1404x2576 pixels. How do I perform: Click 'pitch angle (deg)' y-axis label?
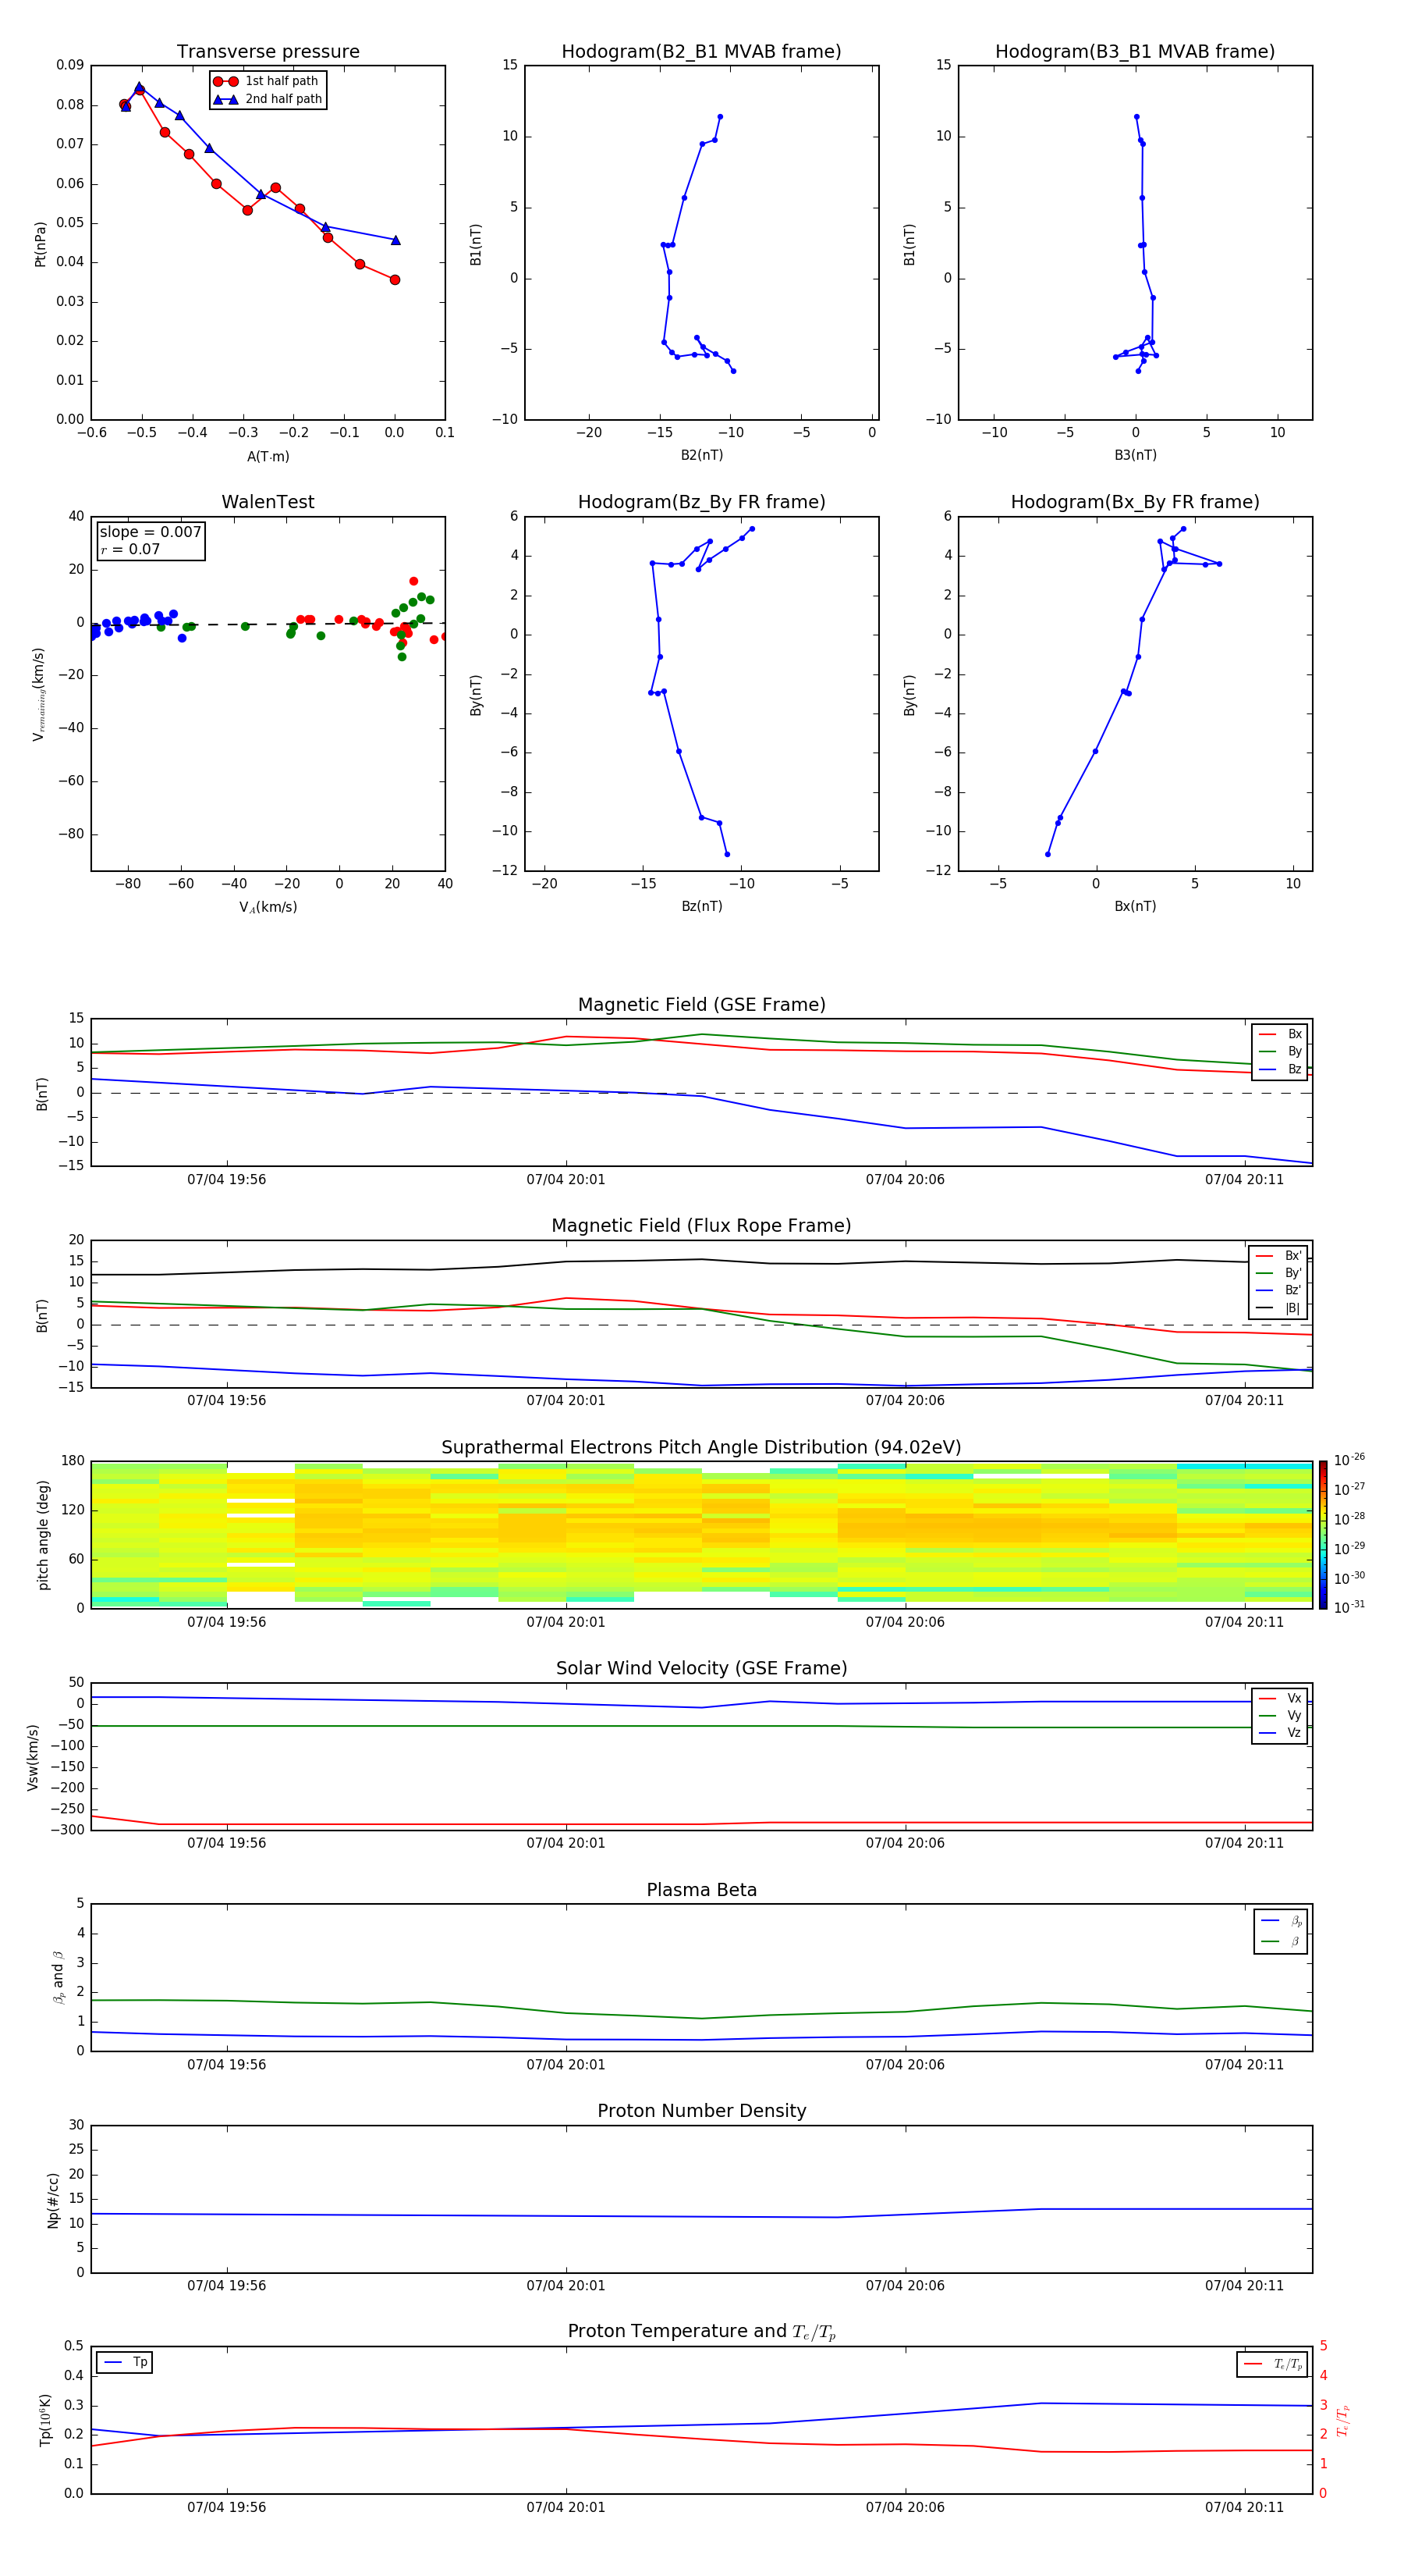[x=43, y=1535]
